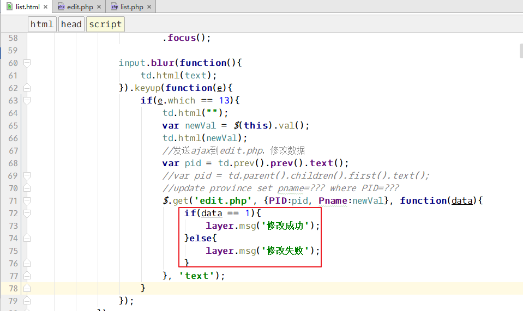Image resolution: width=523 pixels, height=311 pixels.
Task: Click the HTML file icon on list.html tab
Action: point(9,7)
